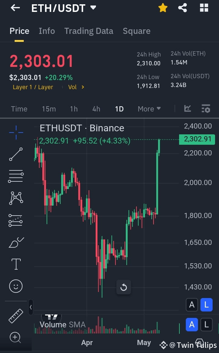
Task: Open the chart settings icon
Action: tap(206, 108)
